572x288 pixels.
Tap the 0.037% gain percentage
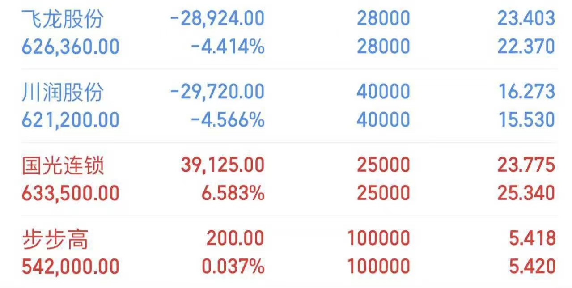(232, 267)
